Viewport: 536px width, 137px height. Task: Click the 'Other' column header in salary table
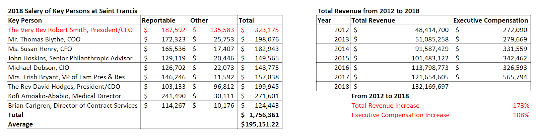pos(213,20)
